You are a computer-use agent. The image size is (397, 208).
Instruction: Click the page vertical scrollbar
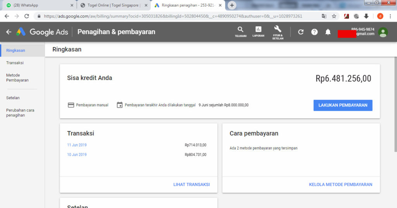coord(395,104)
